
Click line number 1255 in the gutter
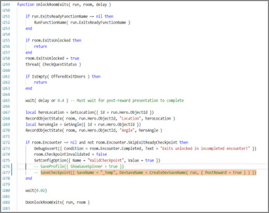pos(6,40)
